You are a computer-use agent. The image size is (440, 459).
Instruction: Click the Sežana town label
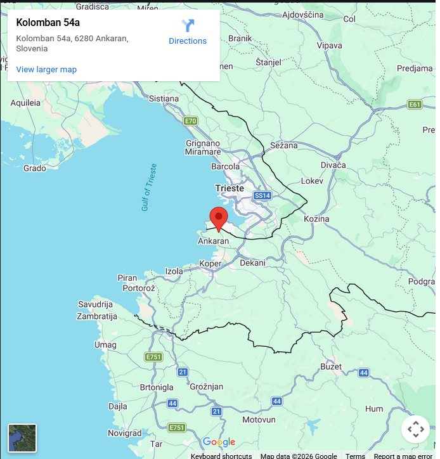pyautogui.click(x=283, y=145)
